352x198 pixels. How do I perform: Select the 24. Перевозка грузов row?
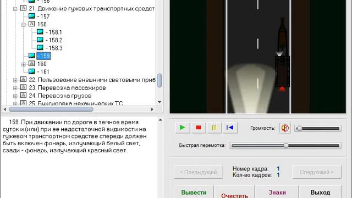pos(60,96)
